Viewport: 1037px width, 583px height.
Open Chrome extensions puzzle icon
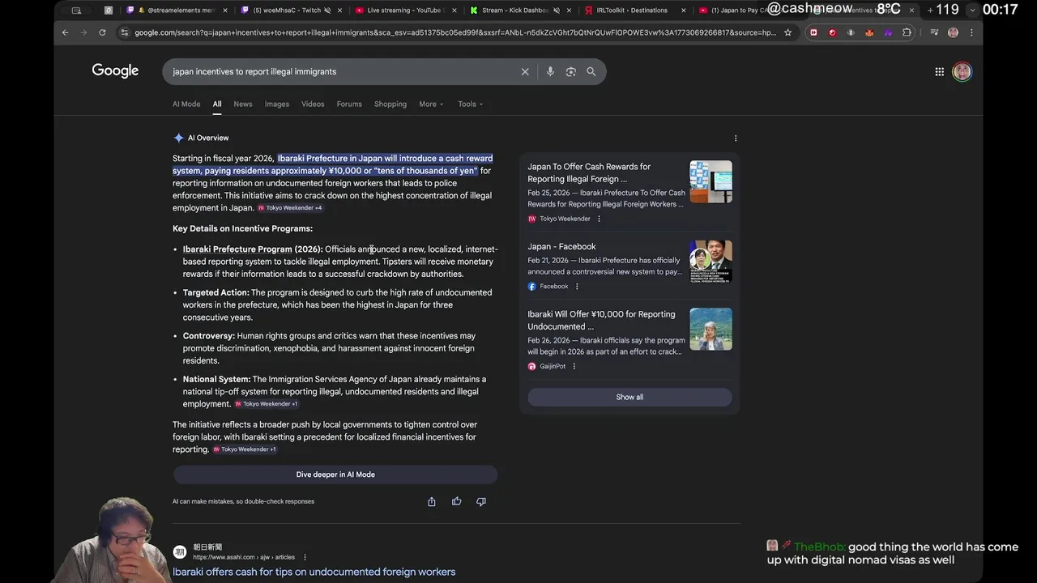(907, 32)
